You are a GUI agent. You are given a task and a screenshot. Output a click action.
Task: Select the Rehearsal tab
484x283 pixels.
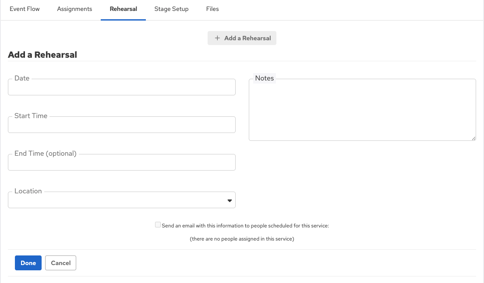pos(123,9)
